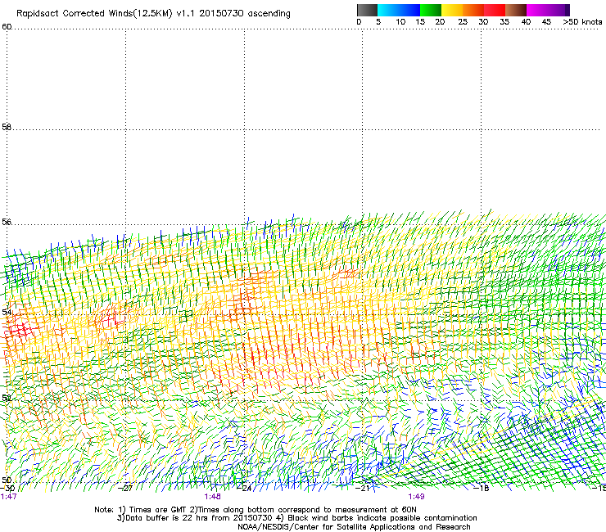The height and width of the screenshot is (532, 606).
Task: Click the purple time stamp '1:49'
Action: tap(416, 497)
